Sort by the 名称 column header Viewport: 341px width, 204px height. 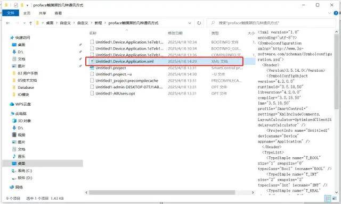click(93, 33)
